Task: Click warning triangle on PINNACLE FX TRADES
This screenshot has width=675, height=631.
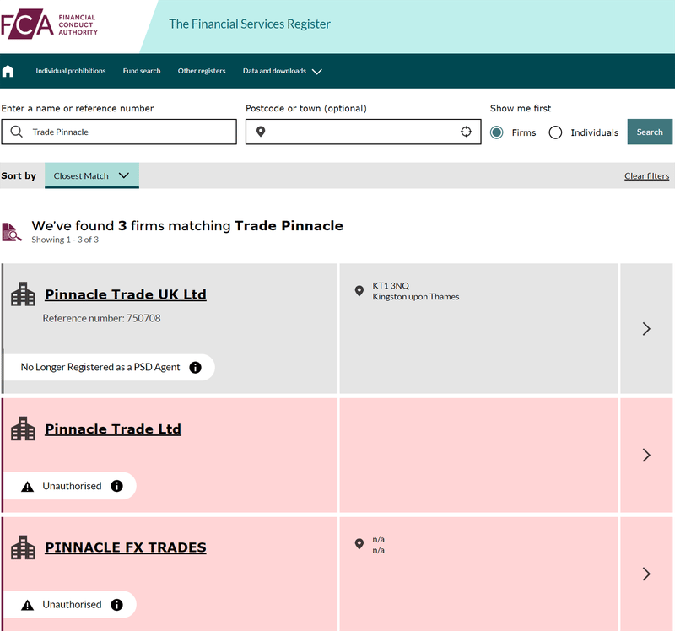Action: click(x=28, y=605)
